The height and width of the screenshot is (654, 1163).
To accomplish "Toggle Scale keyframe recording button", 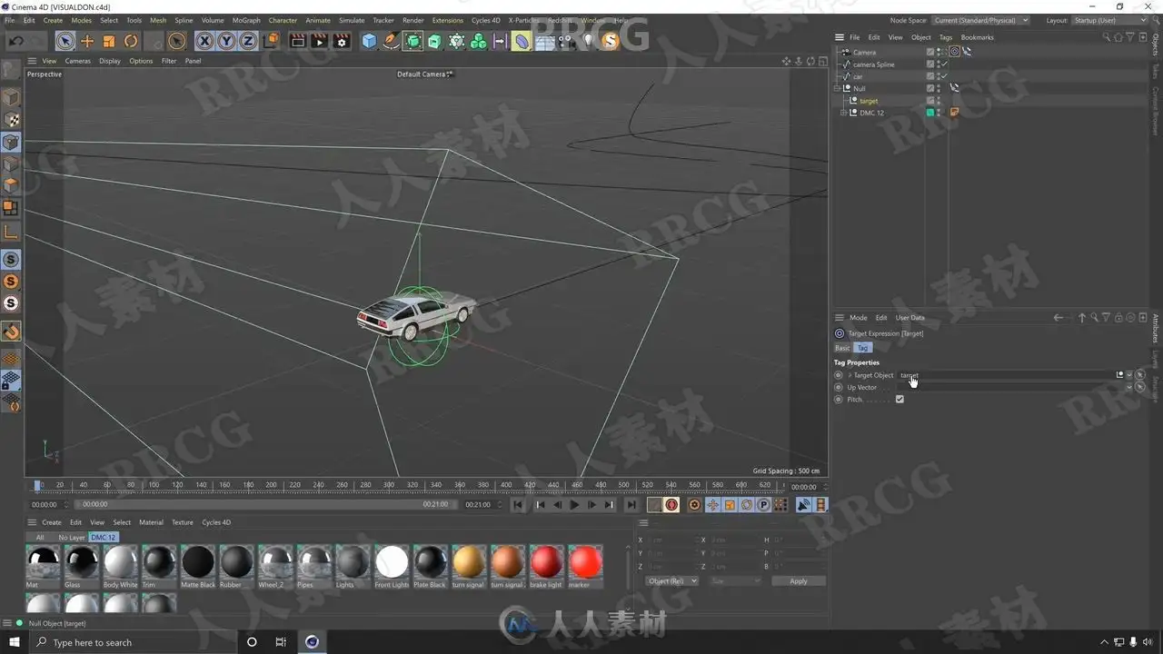I will [730, 505].
